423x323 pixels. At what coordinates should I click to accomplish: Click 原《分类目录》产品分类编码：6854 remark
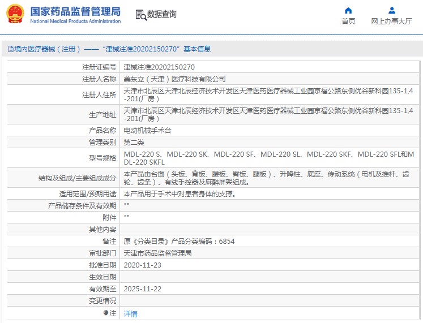click(179, 241)
